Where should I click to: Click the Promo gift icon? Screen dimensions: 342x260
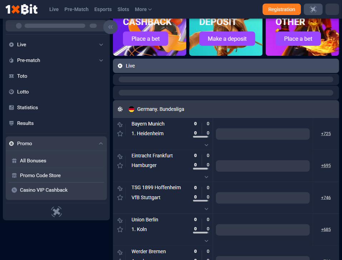click(11, 143)
